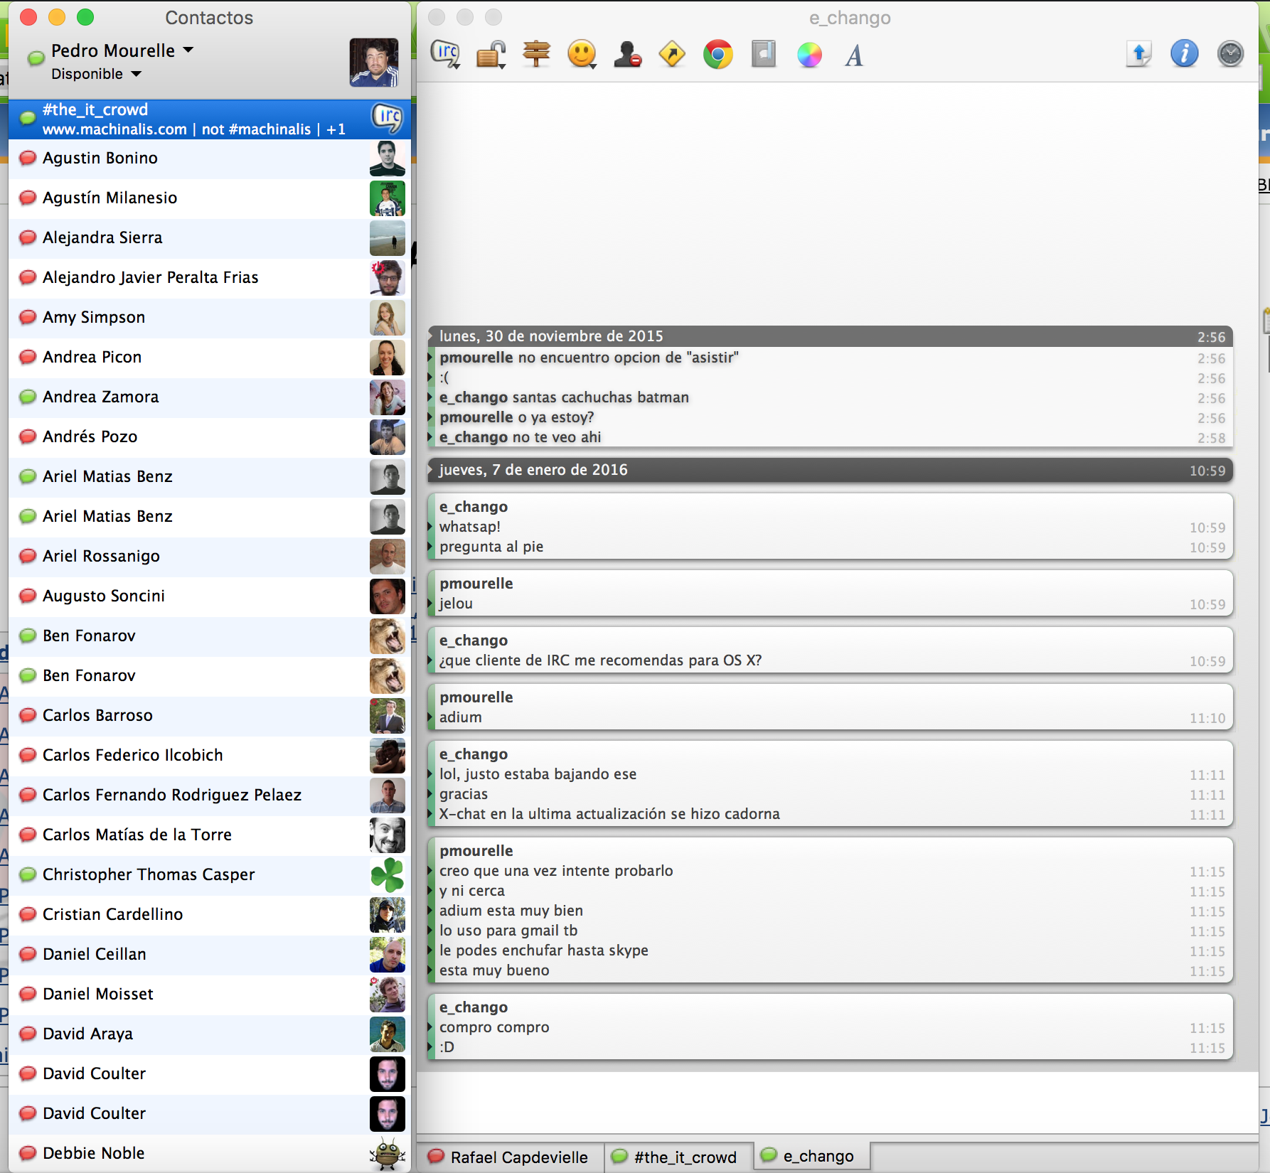Image resolution: width=1270 pixels, height=1173 pixels.
Task: Click the message input field
Action: click(837, 1103)
